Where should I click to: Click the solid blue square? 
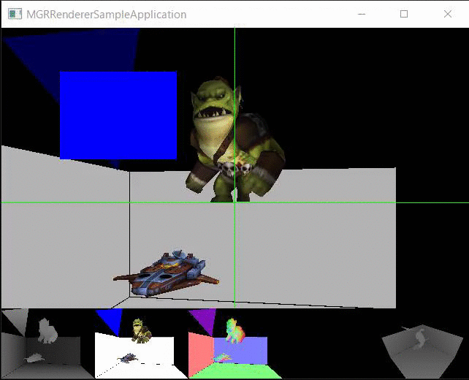(x=118, y=115)
